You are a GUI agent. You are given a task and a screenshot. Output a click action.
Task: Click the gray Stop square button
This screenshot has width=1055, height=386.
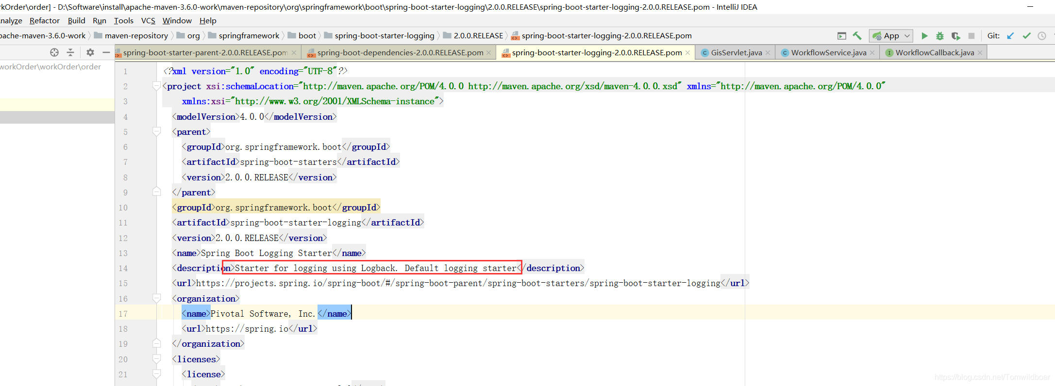pyautogui.click(x=971, y=36)
